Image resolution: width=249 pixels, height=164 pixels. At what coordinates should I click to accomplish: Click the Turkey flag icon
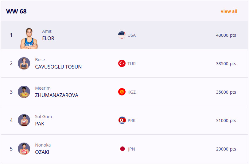click(122, 63)
